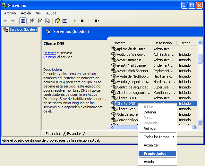
Task: Choose Detener in the context menu
Action: tap(157, 112)
